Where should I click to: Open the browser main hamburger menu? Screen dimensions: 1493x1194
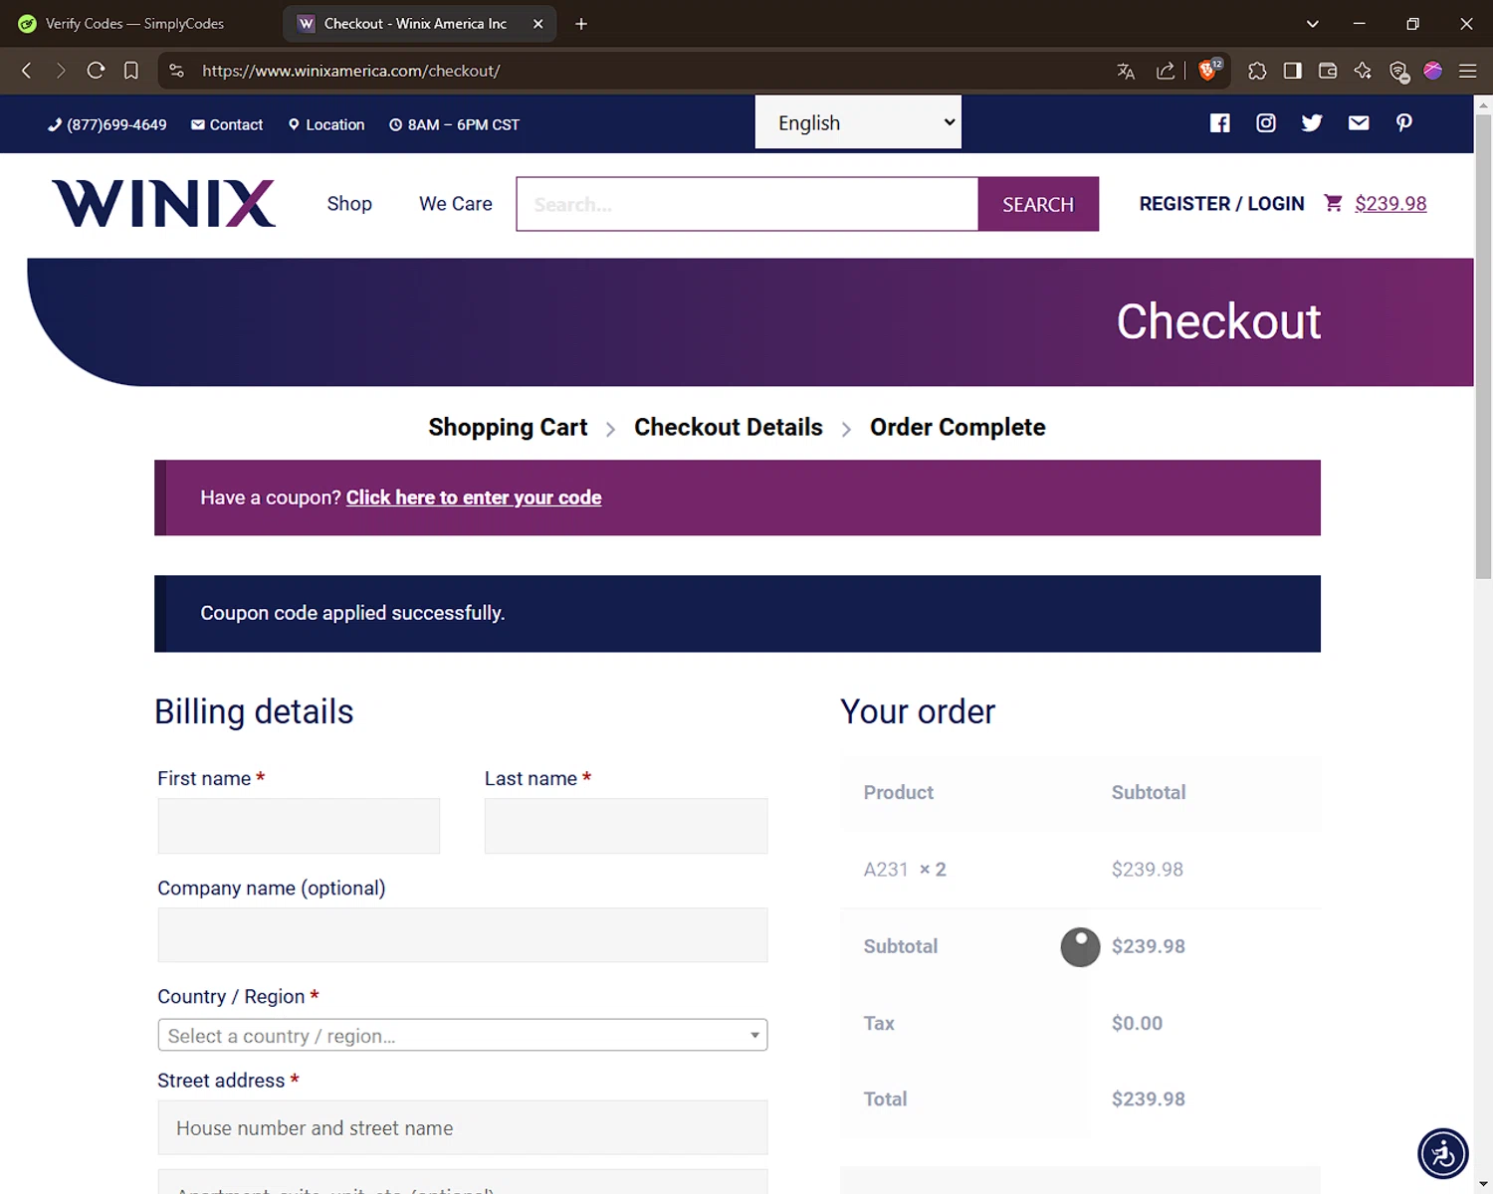pos(1467,71)
